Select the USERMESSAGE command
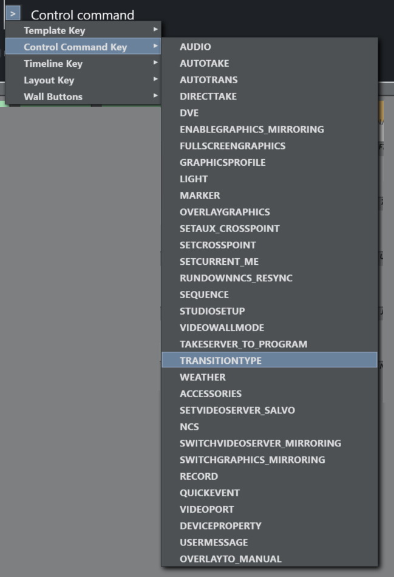 coord(214,542)
